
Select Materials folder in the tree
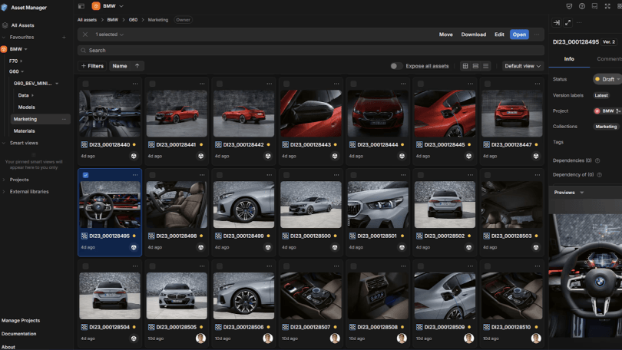tap(24, 131)
